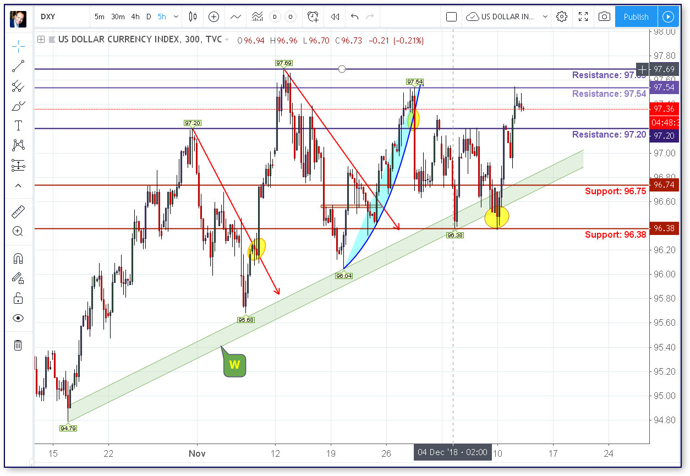Select the Text annotation tool
This screenshot has height=476, width=690.
tap(18, 125)
